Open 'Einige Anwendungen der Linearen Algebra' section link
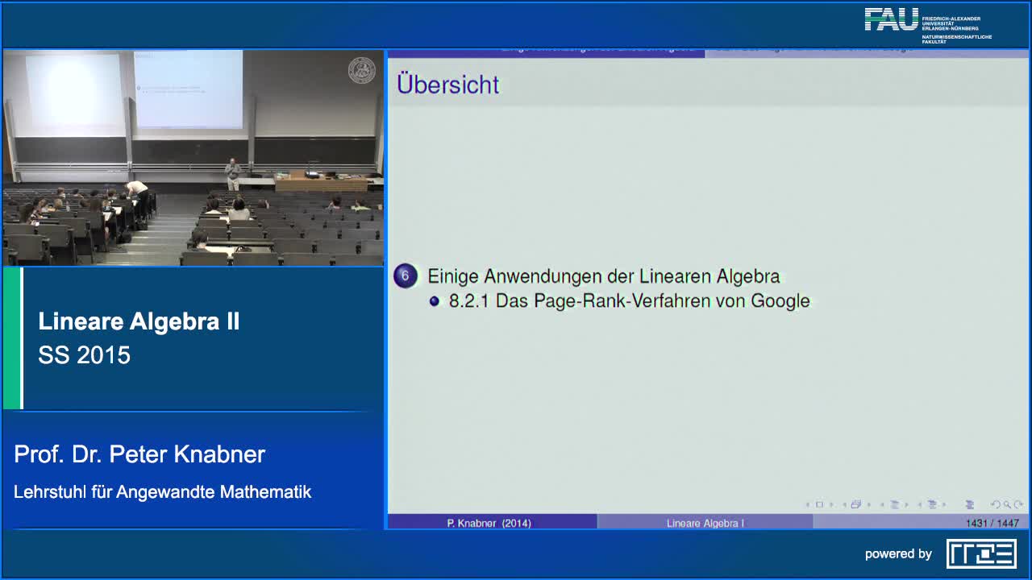 point(603,276)
